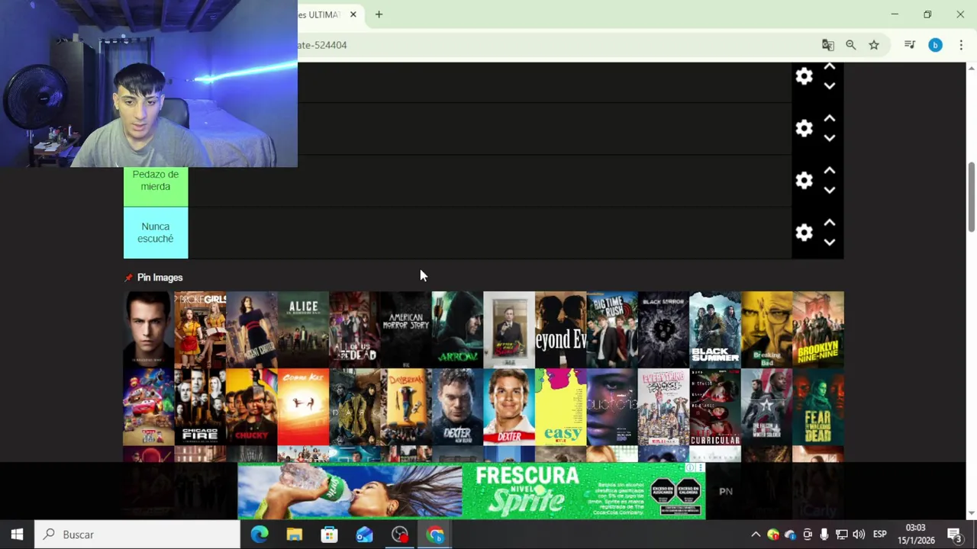Open Outlook from the taskbar
The image size is (977, 549).
click(x=365, y=535)
